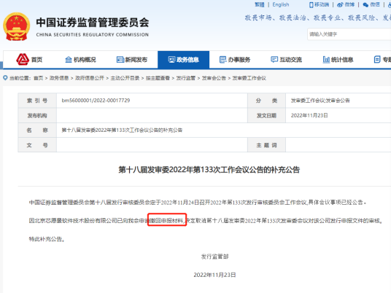Go to 政府信息公开 in breadcrumb
The width and height of the screenshot is (391, 293).
click(90, 78)
